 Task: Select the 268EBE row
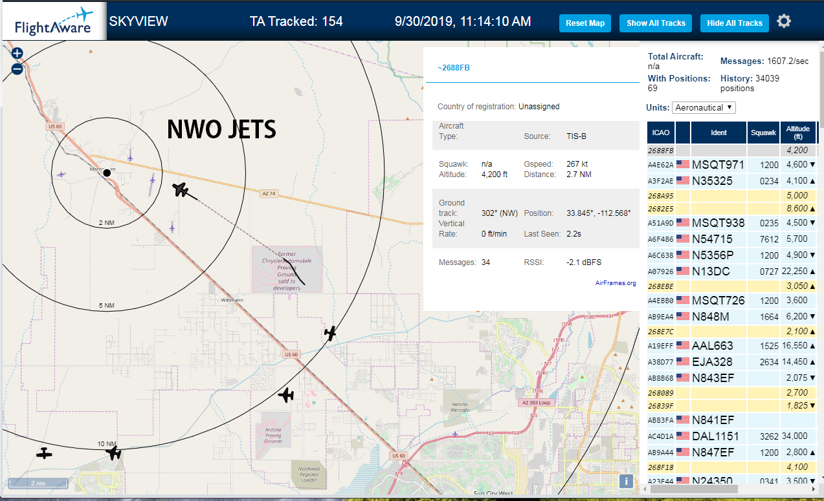731,286
